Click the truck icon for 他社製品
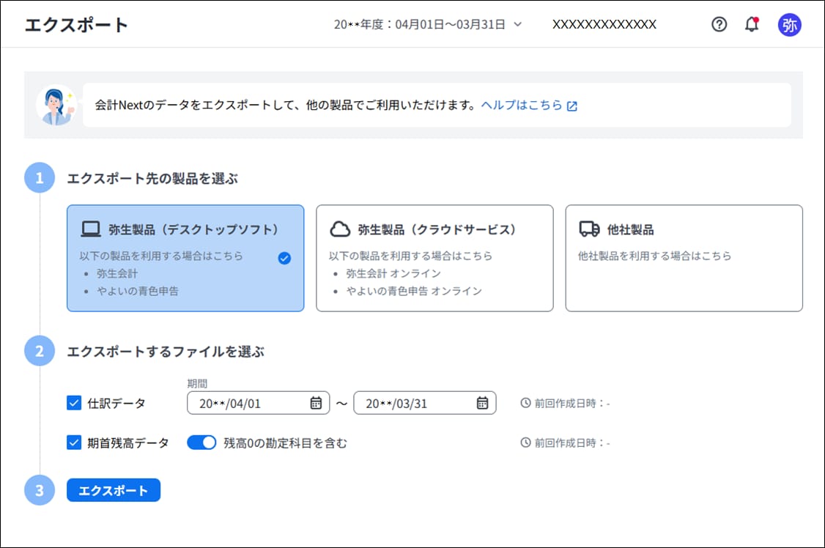The height and width of the screenshot is (548, 825). tap(589, 229)
